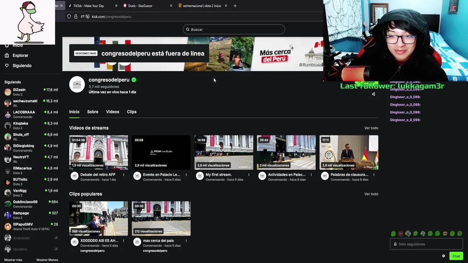
Task: Open VanNgg channel in sidebar
Action: 31,193
